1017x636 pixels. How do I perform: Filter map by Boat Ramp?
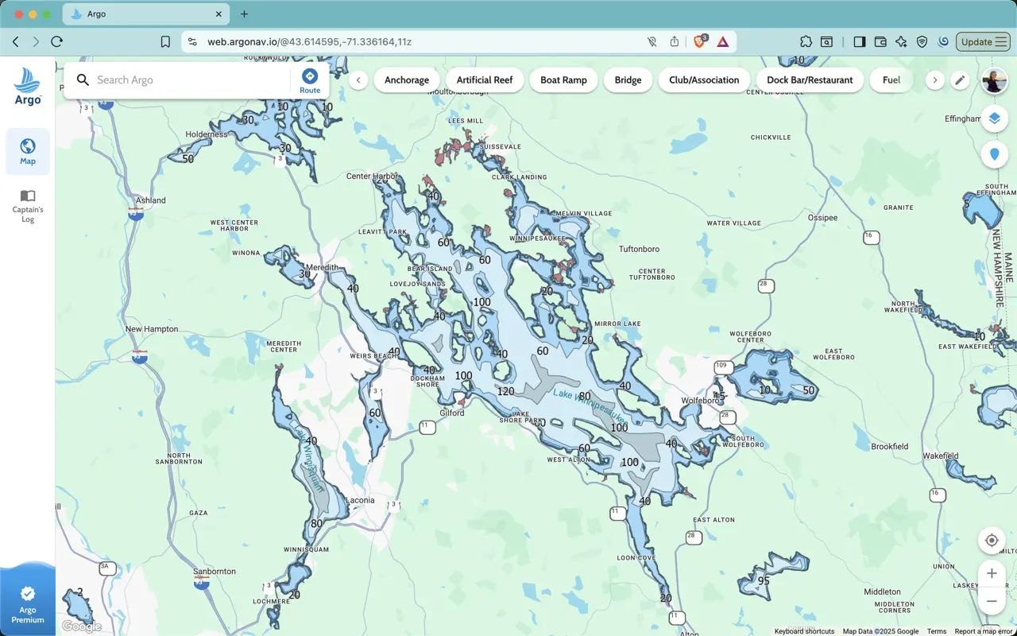(x=563, y=80)
